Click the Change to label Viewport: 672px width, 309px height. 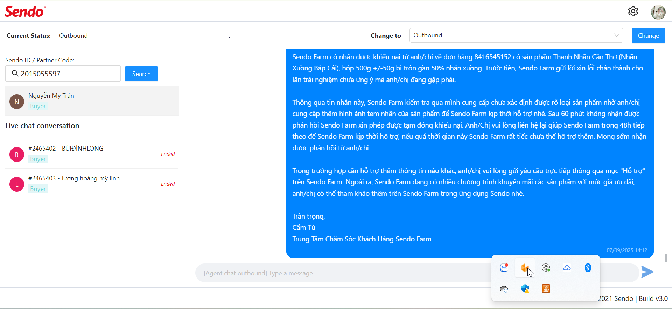[386, 36]
